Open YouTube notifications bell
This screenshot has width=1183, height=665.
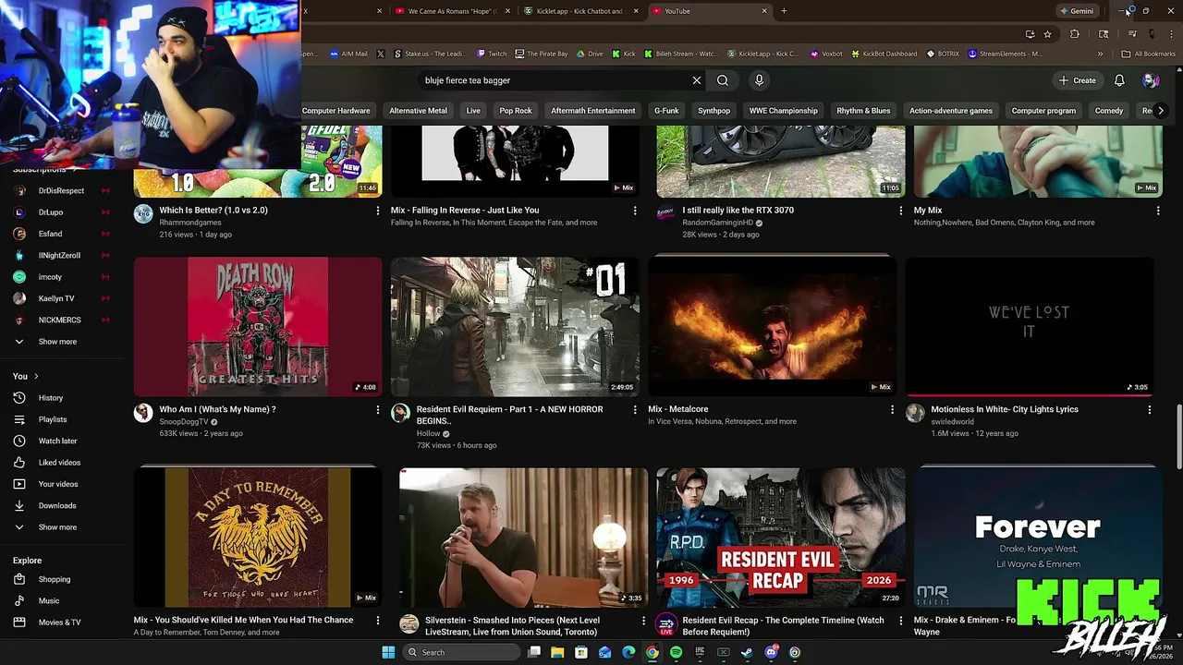(x=1119, y=80)
